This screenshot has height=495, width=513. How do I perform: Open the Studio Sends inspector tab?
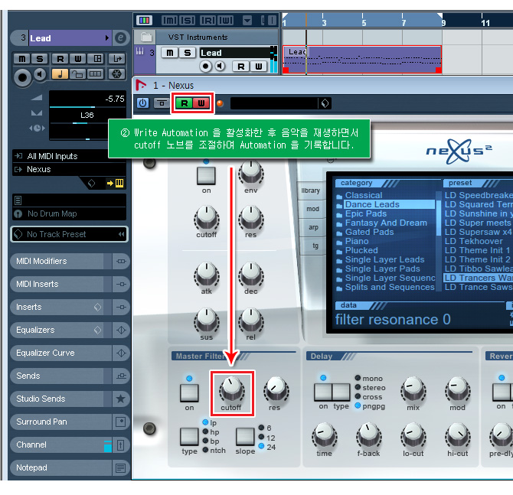[60, 399]
